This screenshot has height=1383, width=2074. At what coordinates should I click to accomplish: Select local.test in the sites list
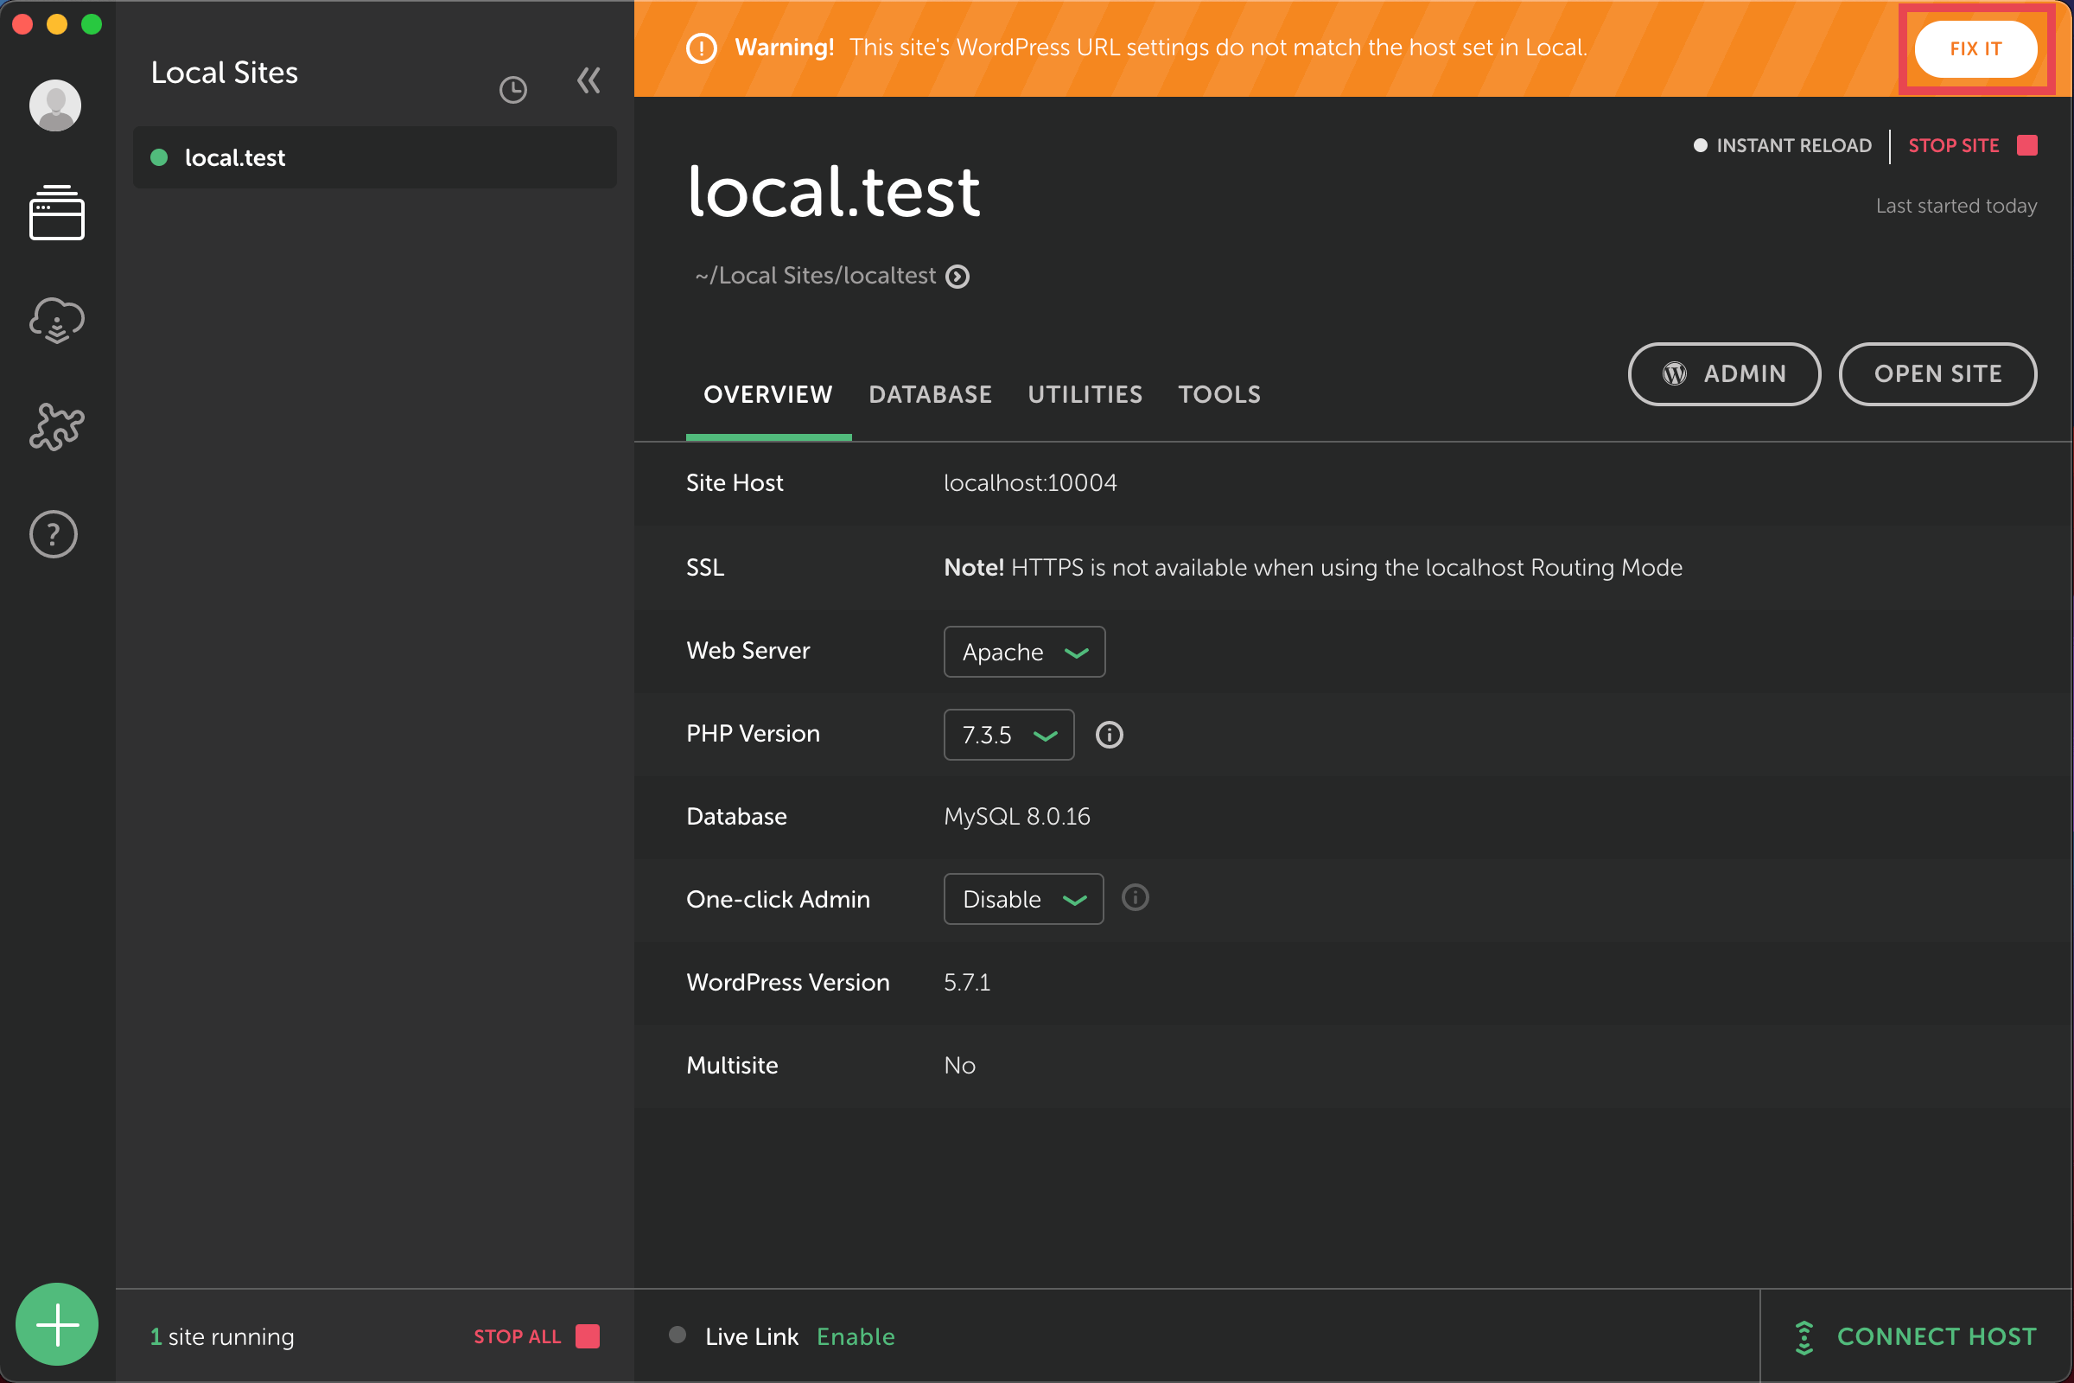(x=375, y=157)
